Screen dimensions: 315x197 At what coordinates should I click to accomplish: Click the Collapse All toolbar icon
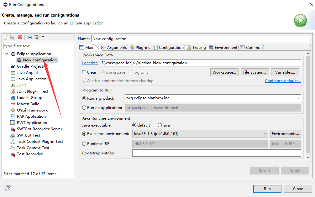click(x=29, y=37)
